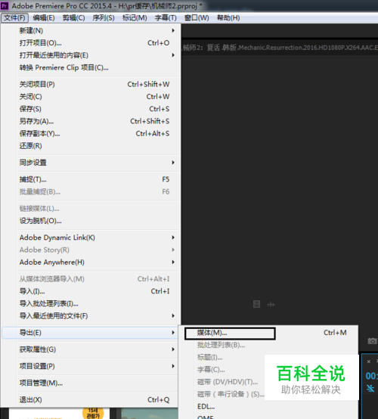Click the blue timecode in timeline
The image size is (378, 419).
click(372, 376)
